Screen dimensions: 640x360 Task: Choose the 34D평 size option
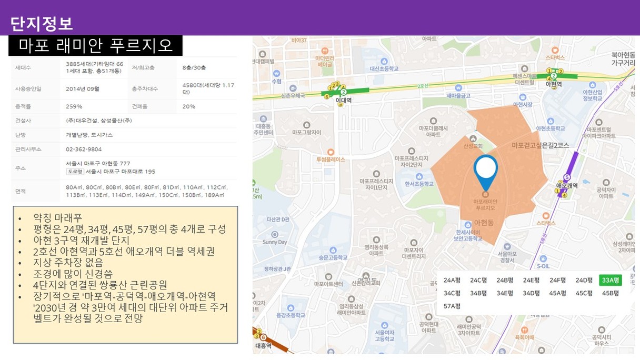(531, 293)
